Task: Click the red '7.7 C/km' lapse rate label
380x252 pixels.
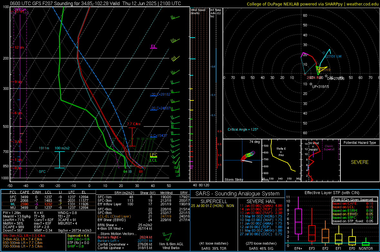Action: (x=134, y=124)
